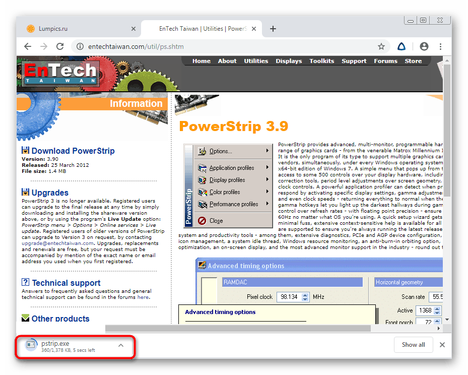Click the Advanced timing options window icon
The width and height of the screenshot is (468, 375).
click(202, 265)
